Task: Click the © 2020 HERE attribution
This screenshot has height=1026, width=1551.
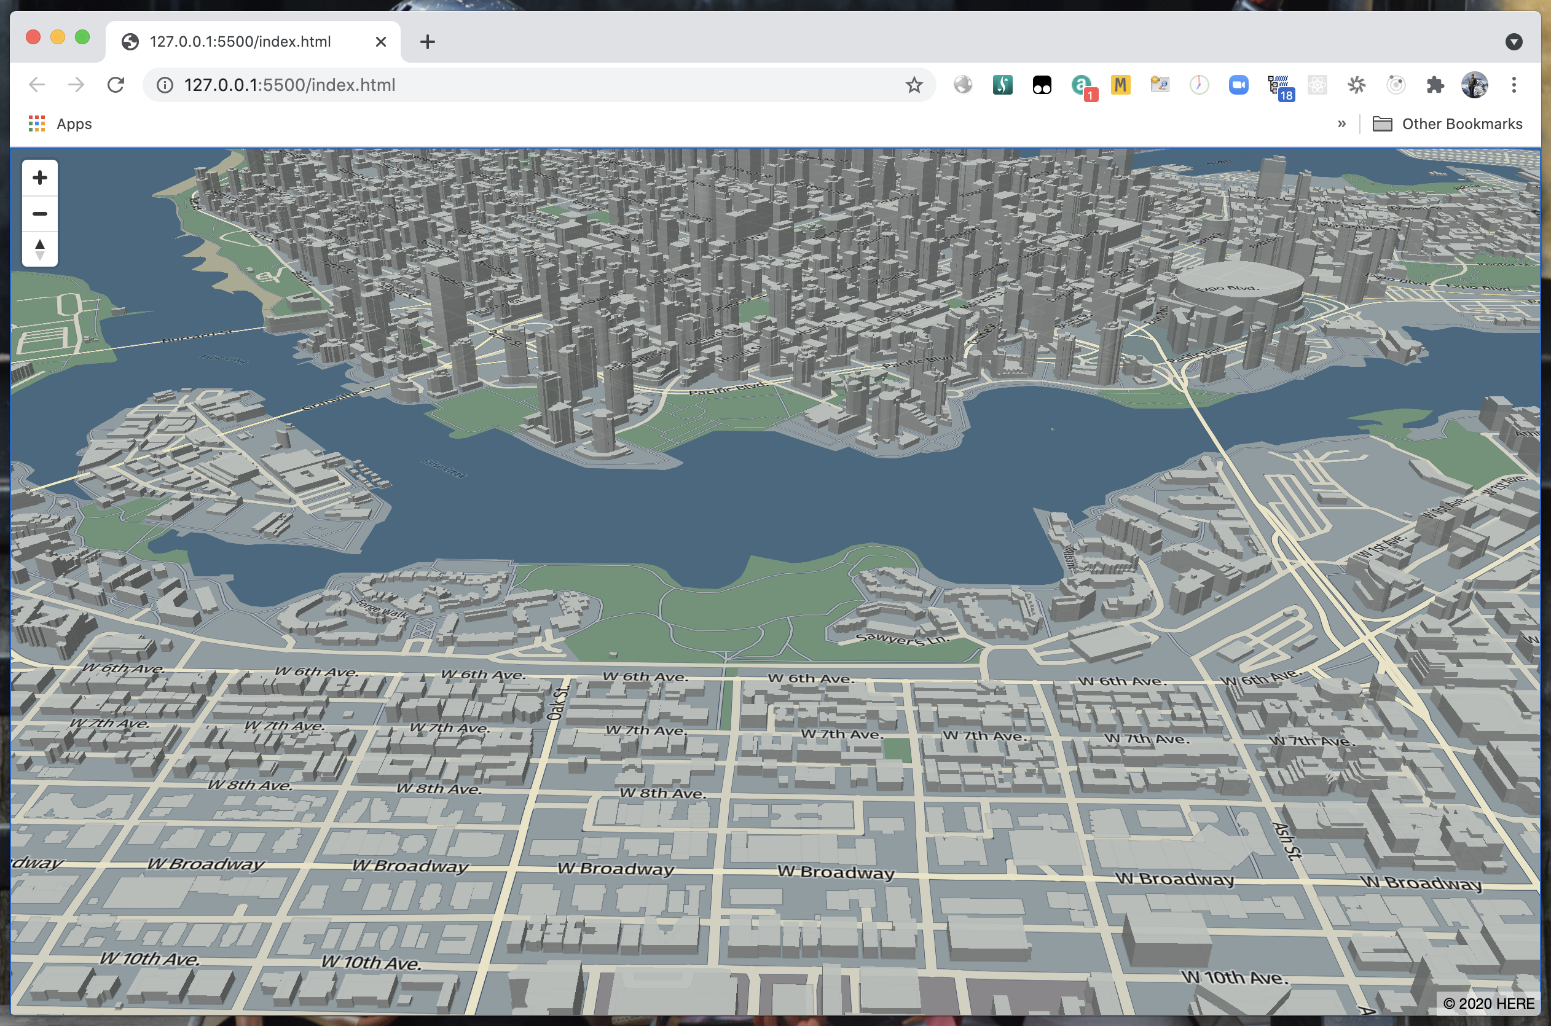Action: (x=1488, y=1003)
